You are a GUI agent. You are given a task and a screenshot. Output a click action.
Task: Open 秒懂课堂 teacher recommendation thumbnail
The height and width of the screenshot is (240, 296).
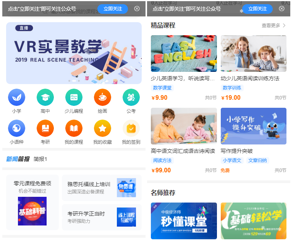tap(184, 221)
